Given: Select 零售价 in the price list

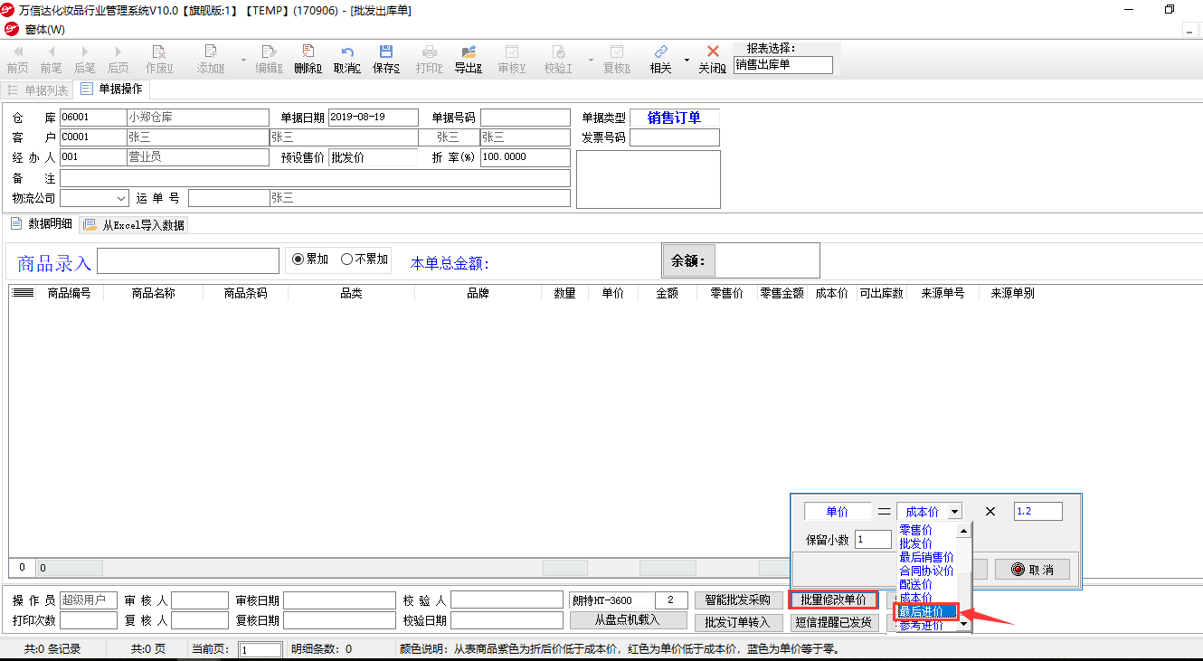Looking at the screenshot, I should point(915,530).
